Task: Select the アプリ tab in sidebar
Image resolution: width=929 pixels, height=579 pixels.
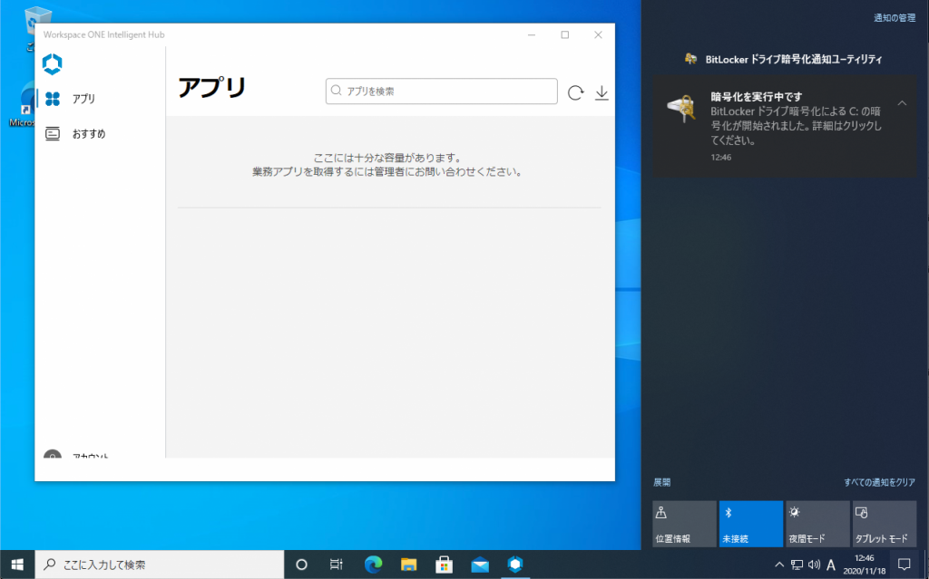Action: pyautogui.click(x=83, y=99)
